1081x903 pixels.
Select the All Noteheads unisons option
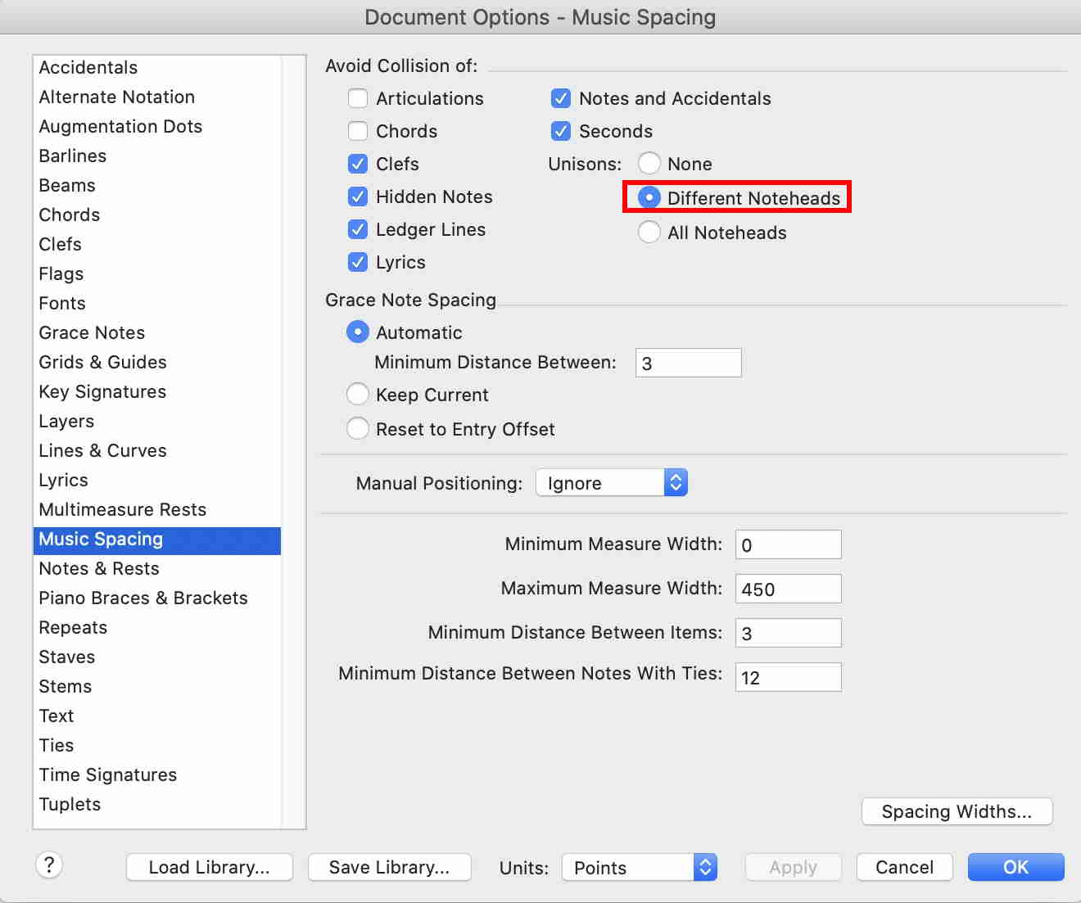point(649,233)
